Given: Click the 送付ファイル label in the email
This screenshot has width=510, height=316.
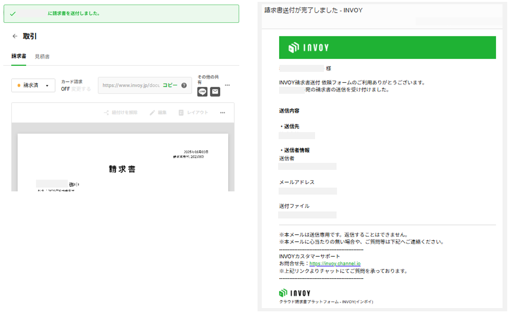Looking at the screenshot, I should tap(295, 206).
